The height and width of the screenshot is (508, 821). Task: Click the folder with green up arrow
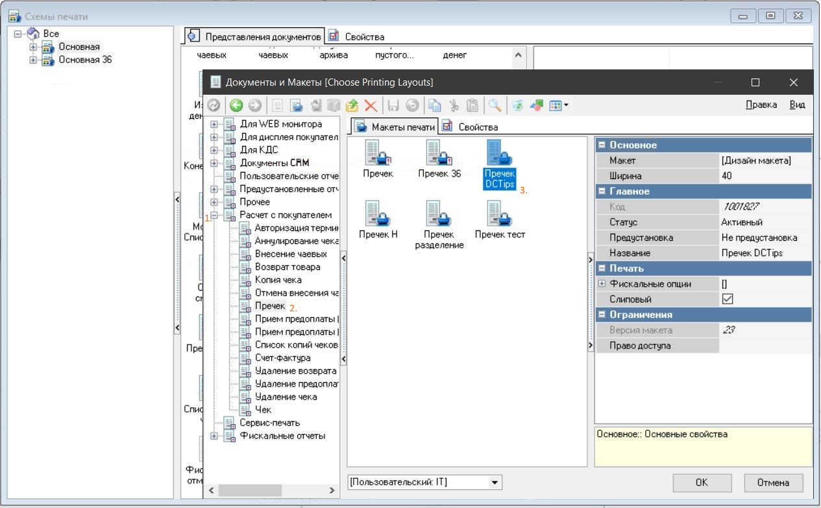352,105
